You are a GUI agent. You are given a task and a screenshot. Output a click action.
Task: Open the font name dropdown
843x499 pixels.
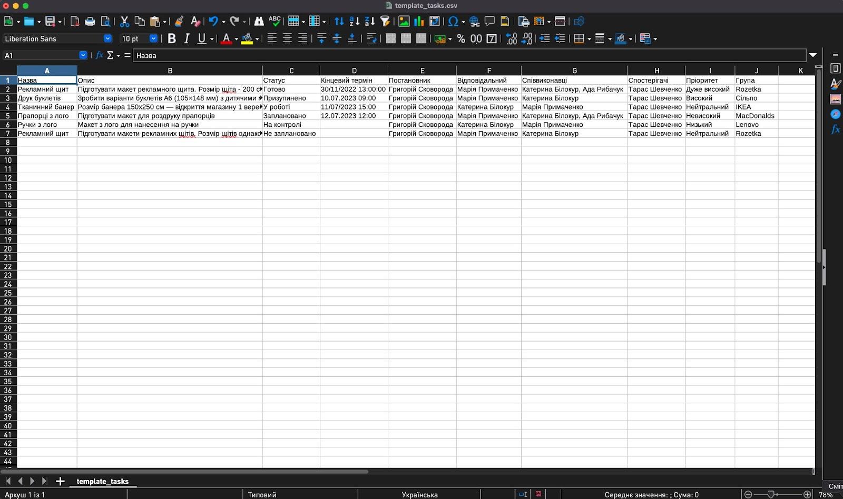pyautogui.click(x=107, y=39)
